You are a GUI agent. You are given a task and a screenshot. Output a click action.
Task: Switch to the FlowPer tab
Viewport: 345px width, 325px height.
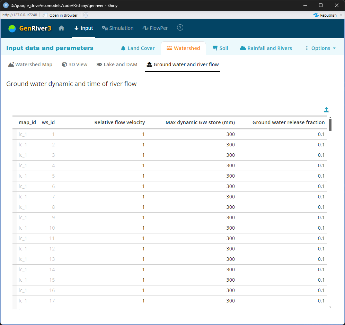[x=155, y=28]
